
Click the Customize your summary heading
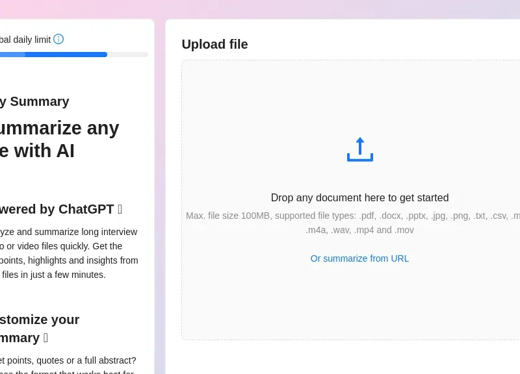pyautogui.click(x=39, y=328)
